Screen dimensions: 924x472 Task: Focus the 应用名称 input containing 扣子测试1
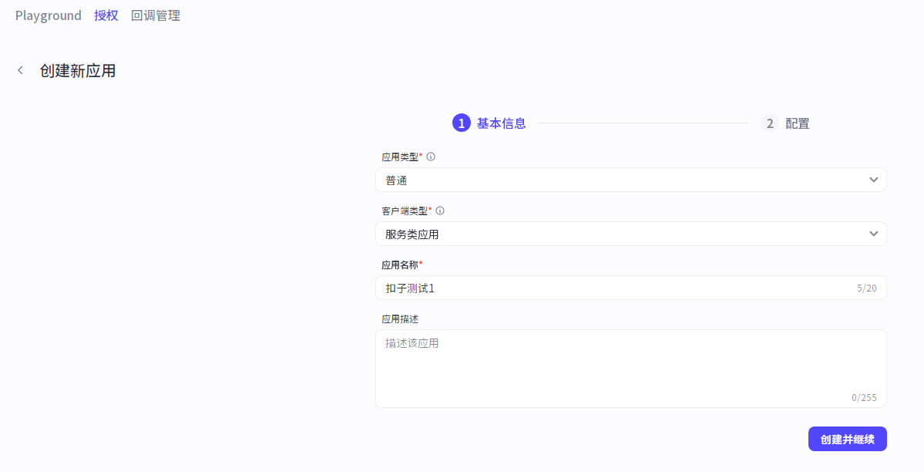[617, 288]
